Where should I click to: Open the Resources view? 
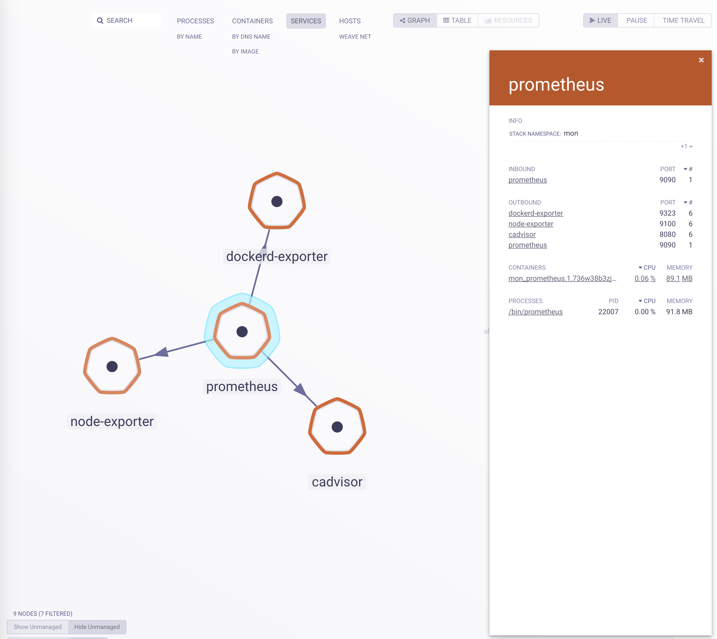(x=508, y=20)
